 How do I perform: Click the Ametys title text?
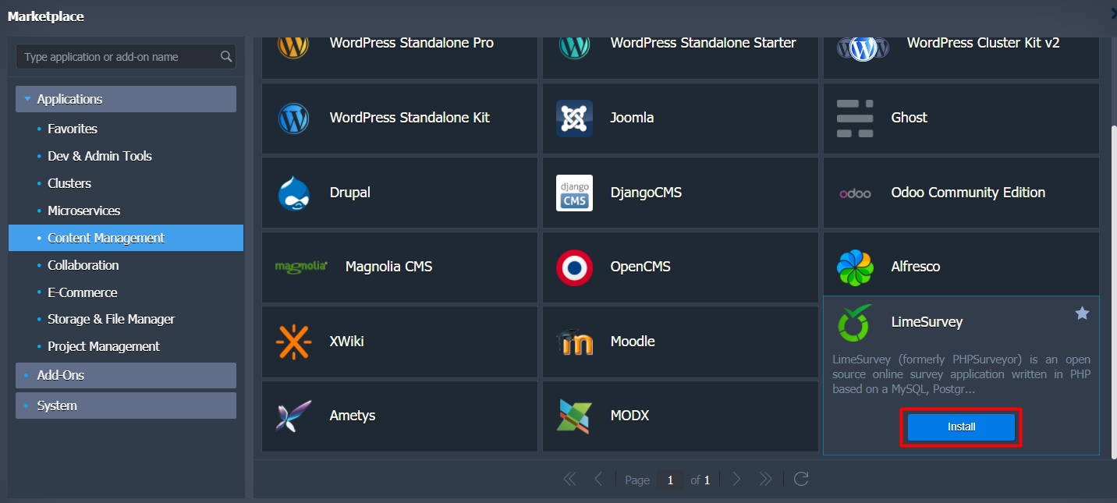pyautogui.click(x=353, y=416)
